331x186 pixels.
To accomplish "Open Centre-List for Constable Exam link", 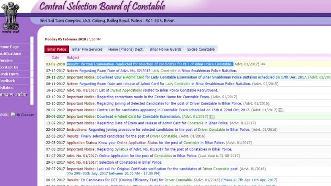I will 173,110.
